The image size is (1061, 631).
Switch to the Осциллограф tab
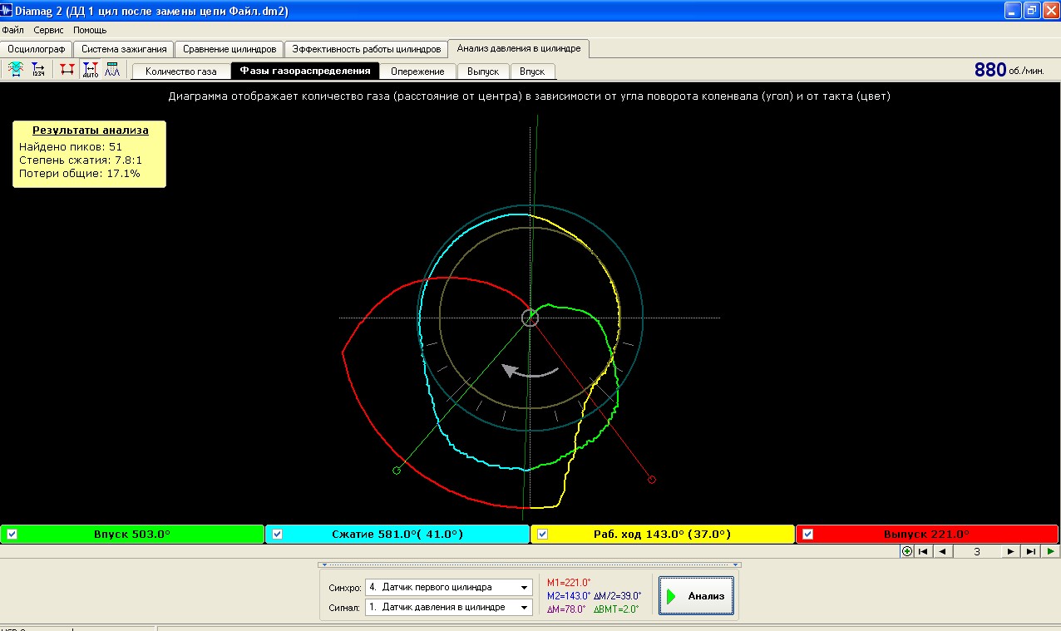[37, 49]
